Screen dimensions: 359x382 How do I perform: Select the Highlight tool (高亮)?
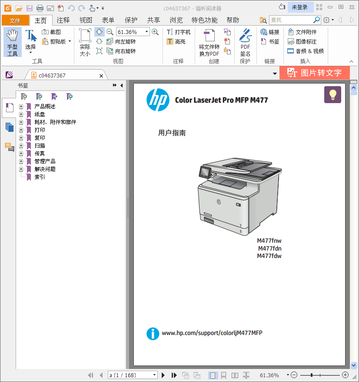pyautogui.click(x=176, y=42)
